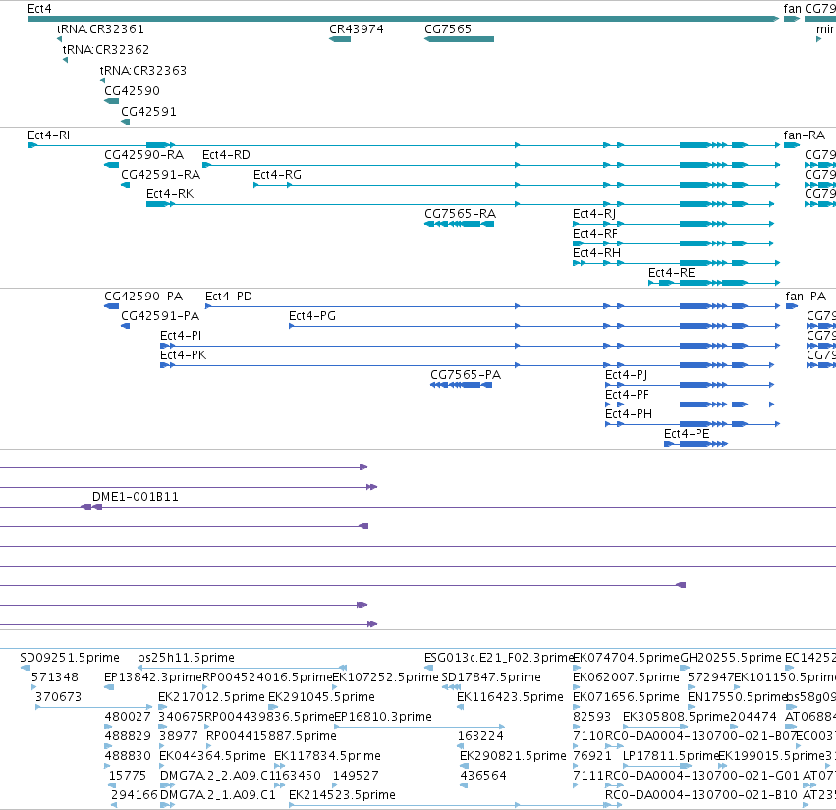Click the fan-RA transcript label
This screenshot has height=810, width=836.
point(804,135)
